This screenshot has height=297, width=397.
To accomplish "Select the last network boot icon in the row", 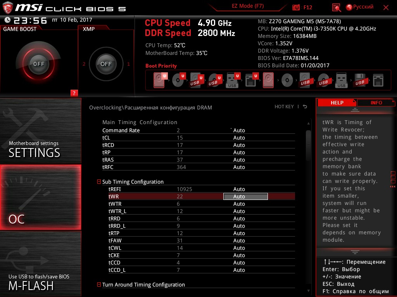I will pos(378,80).
